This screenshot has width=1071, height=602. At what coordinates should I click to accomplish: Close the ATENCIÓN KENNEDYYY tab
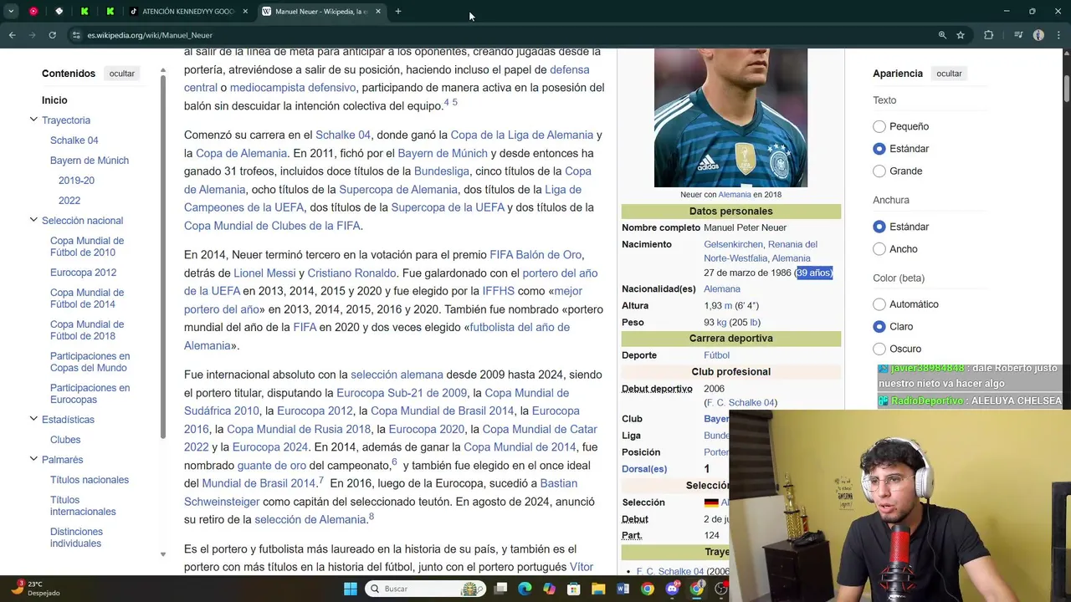245,12
